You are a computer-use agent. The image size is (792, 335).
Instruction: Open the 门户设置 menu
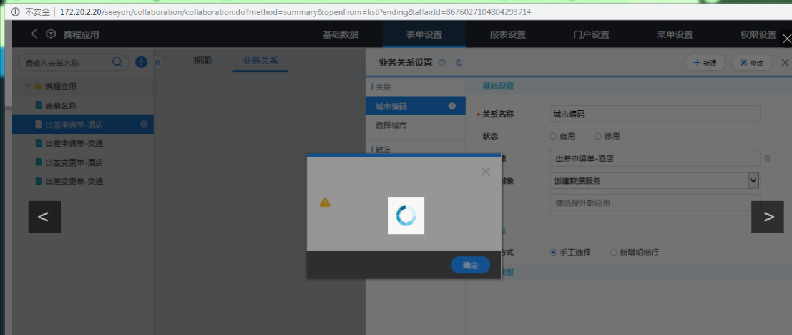tap(591, 35)
